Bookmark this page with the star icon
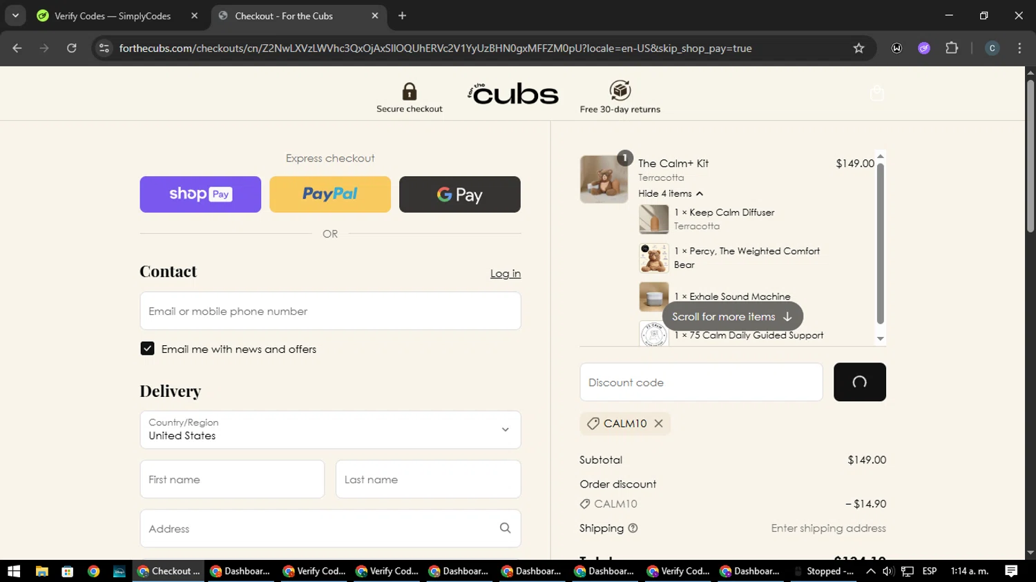 pyautogui.click(x=858, y=48)
